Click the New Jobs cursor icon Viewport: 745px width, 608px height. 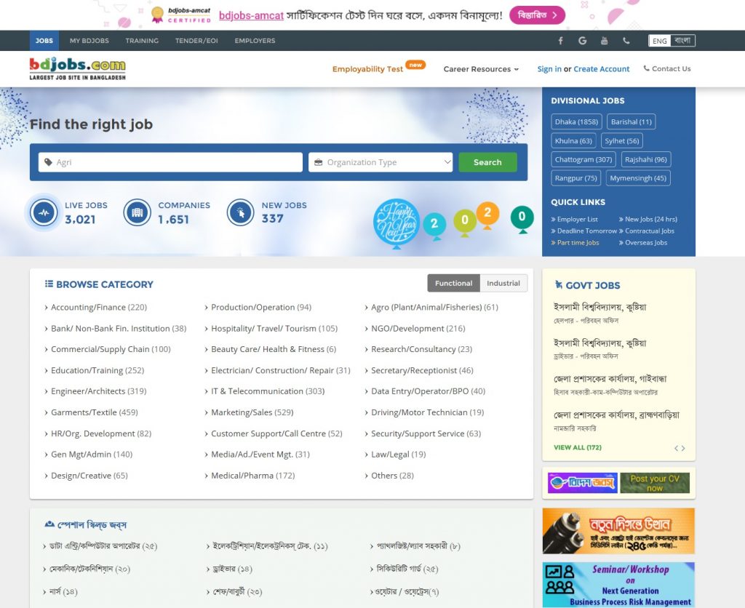(240, 212)
